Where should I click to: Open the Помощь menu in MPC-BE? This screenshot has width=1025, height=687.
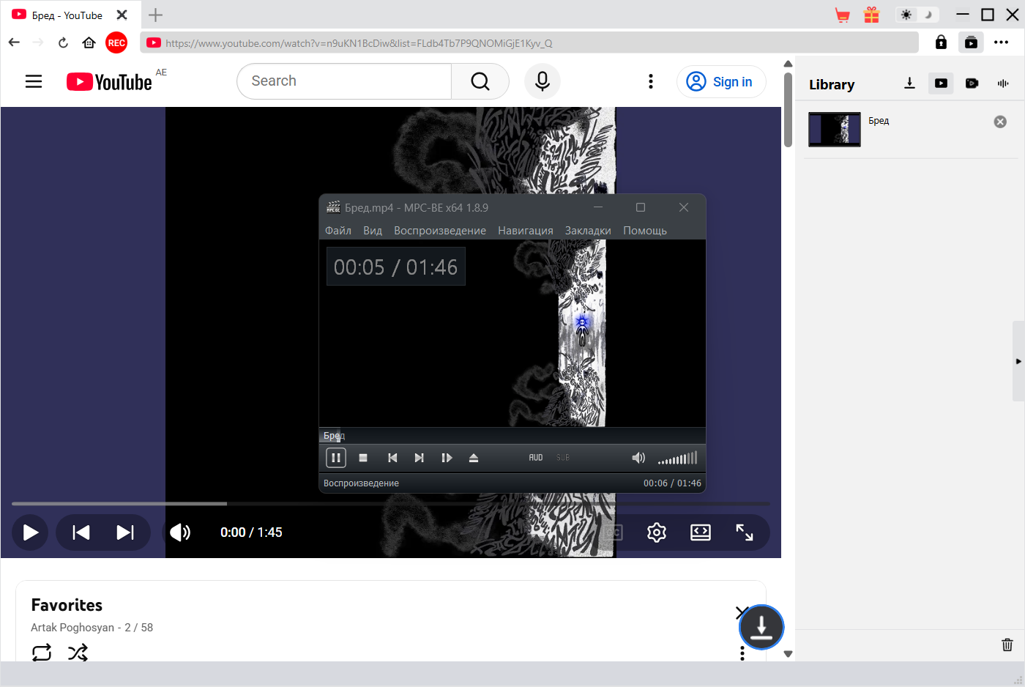pyautogui.click(x=645, y=231)
